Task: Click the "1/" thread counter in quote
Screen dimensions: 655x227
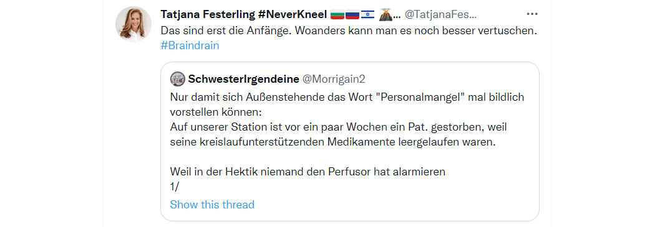Action: [175, 187]
